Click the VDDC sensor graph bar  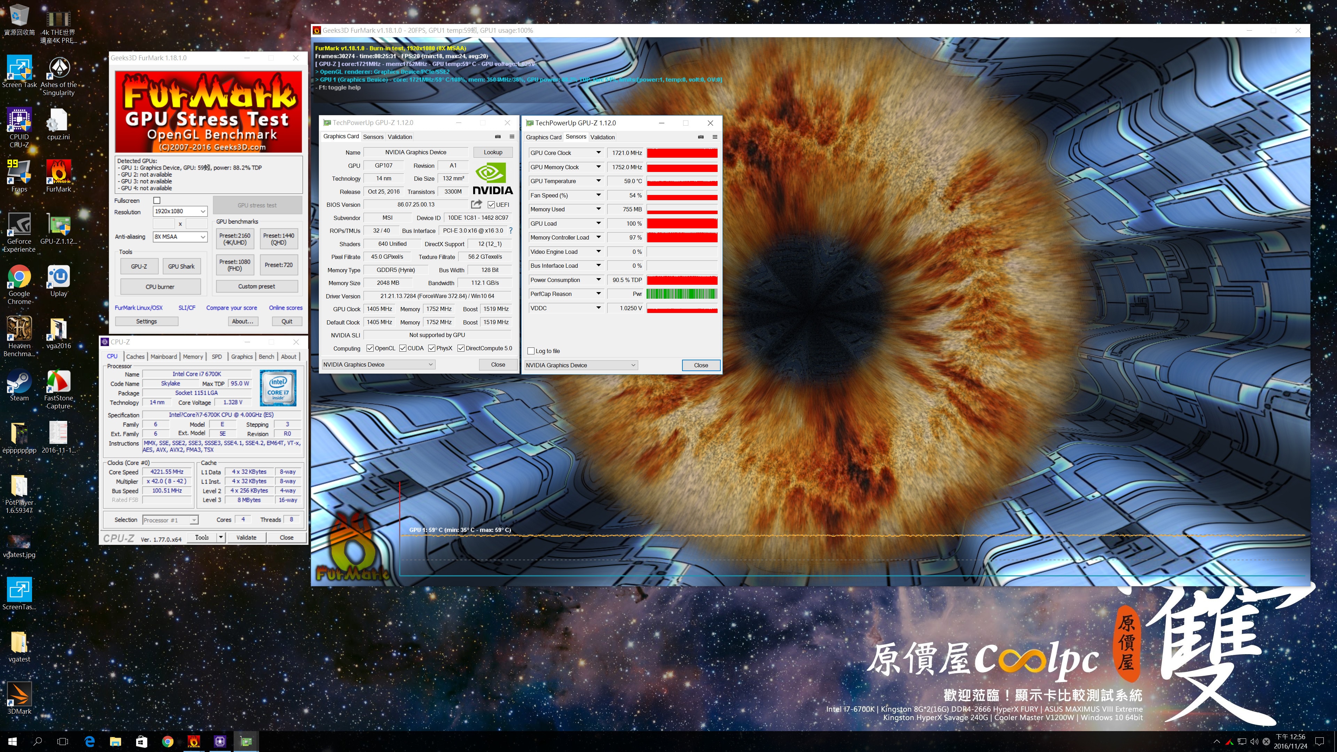(x=682, y=308)
